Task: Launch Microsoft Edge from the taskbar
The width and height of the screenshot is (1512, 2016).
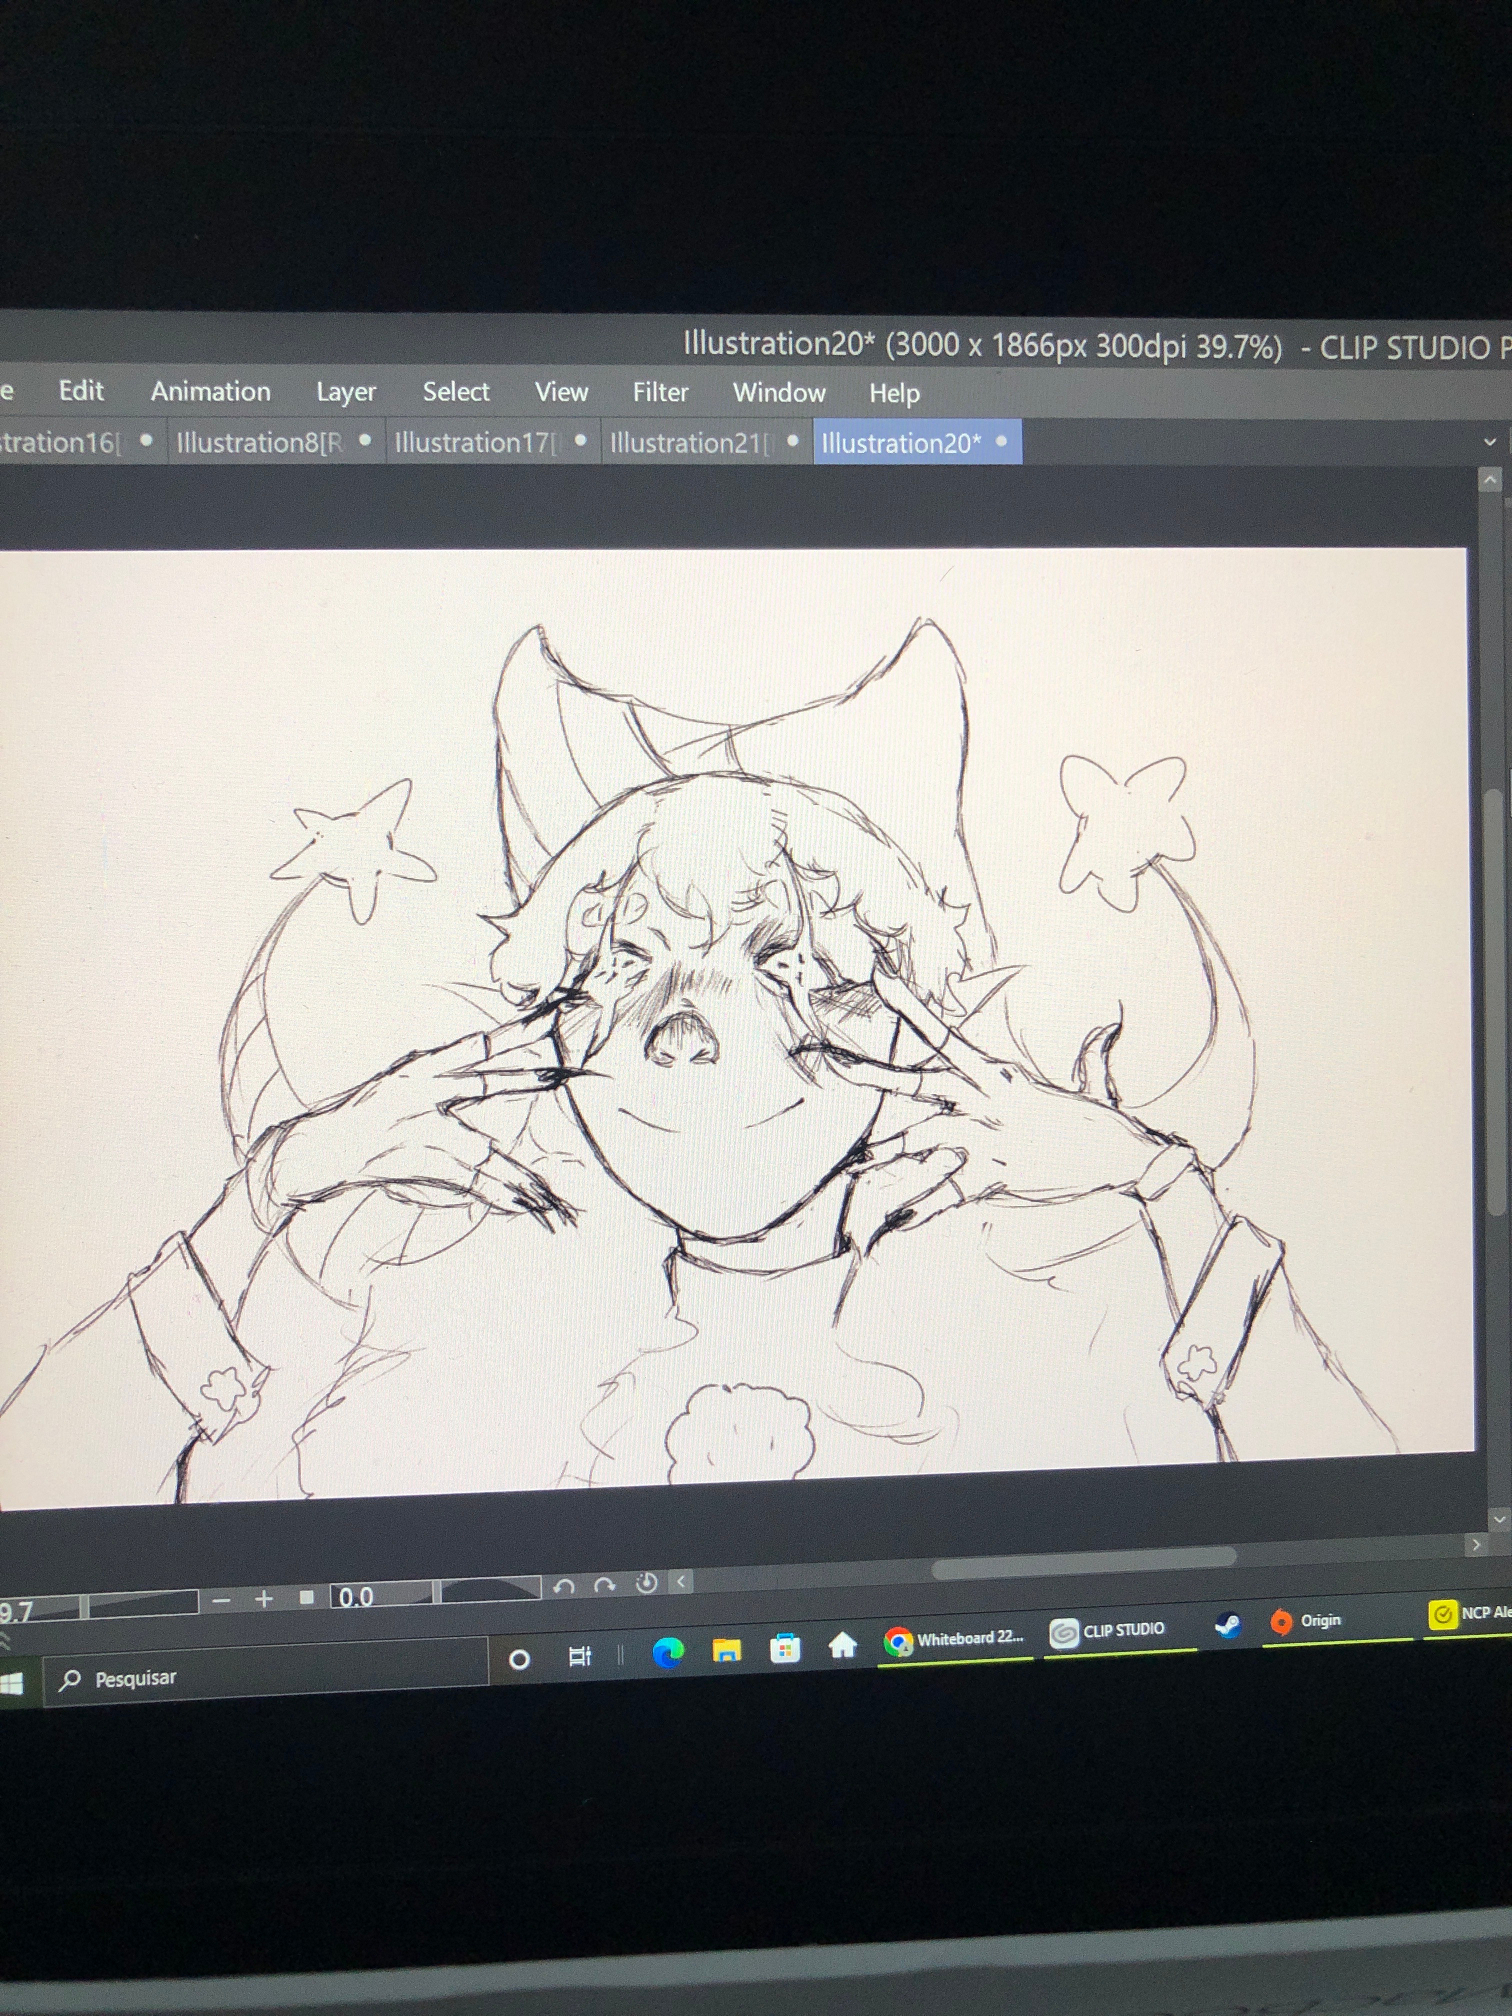Action: (x=668, y=1652)
